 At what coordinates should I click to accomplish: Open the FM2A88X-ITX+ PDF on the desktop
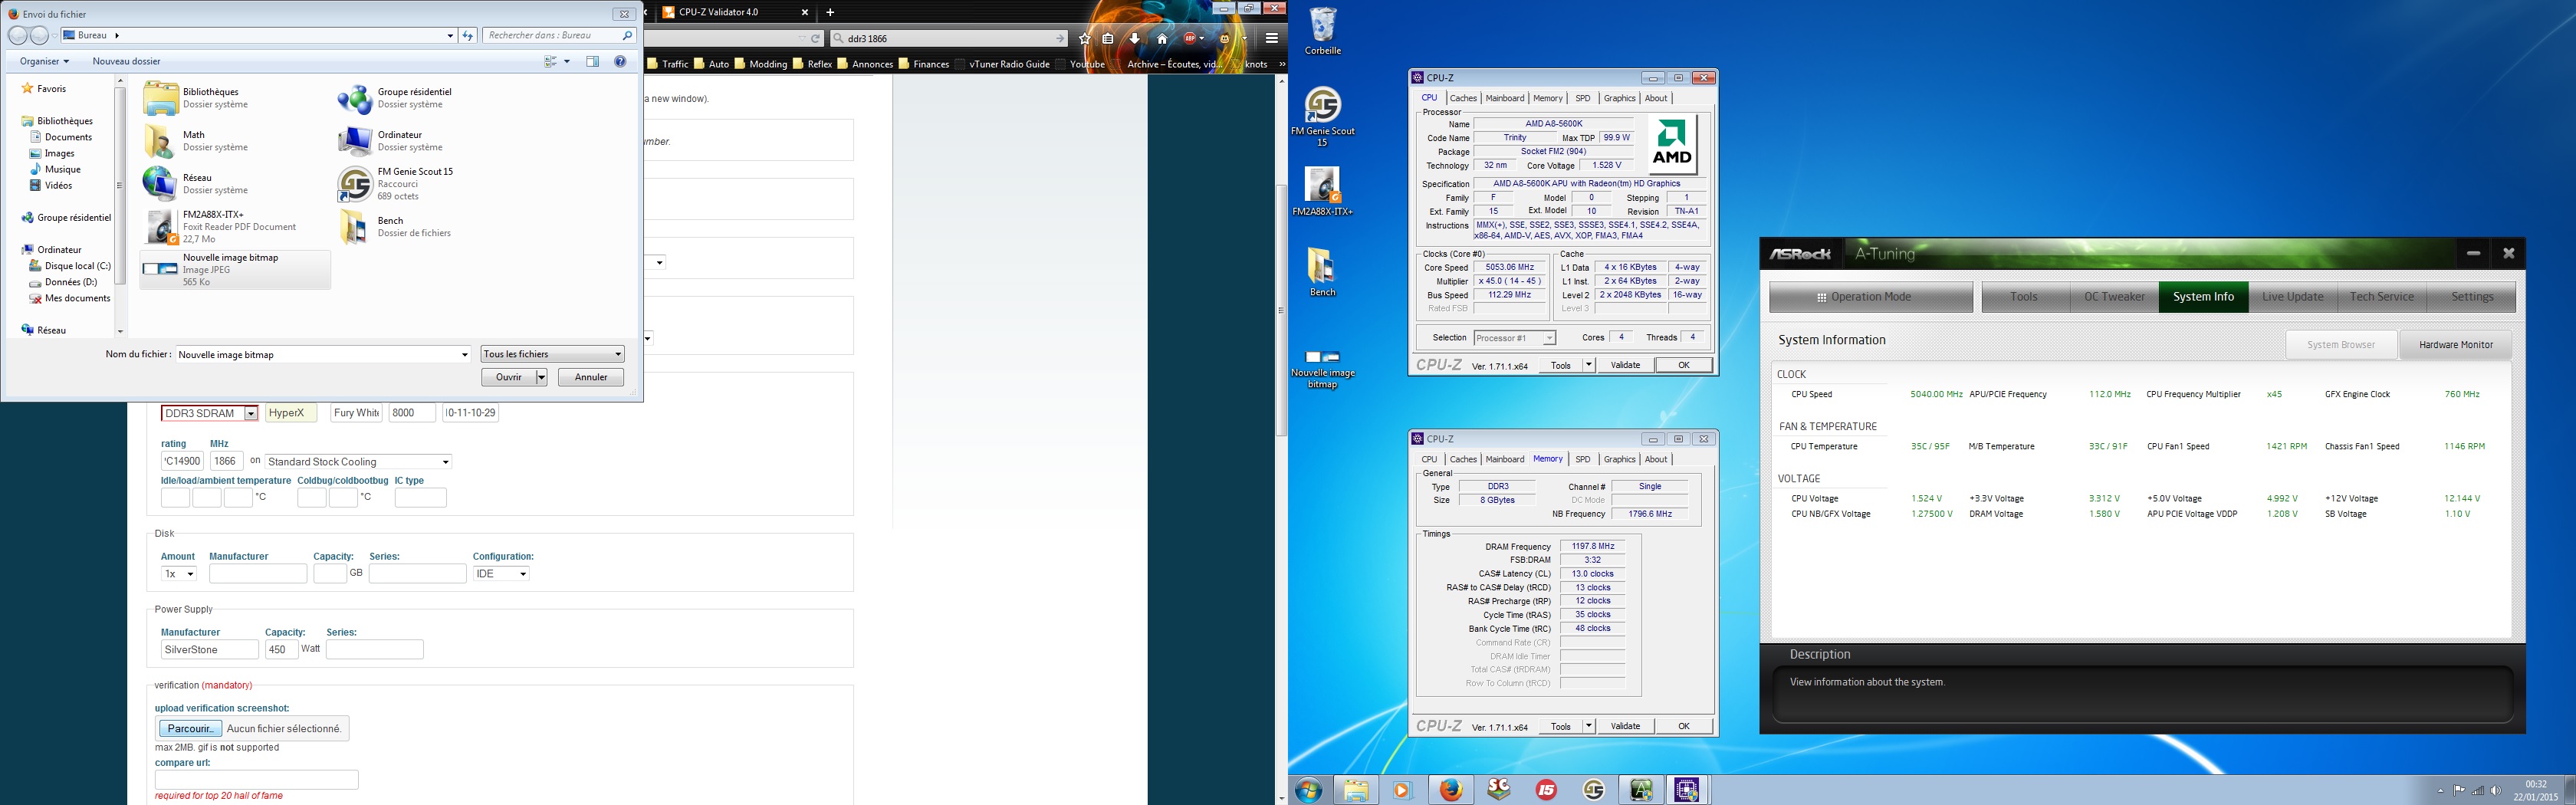point(1322,191)
